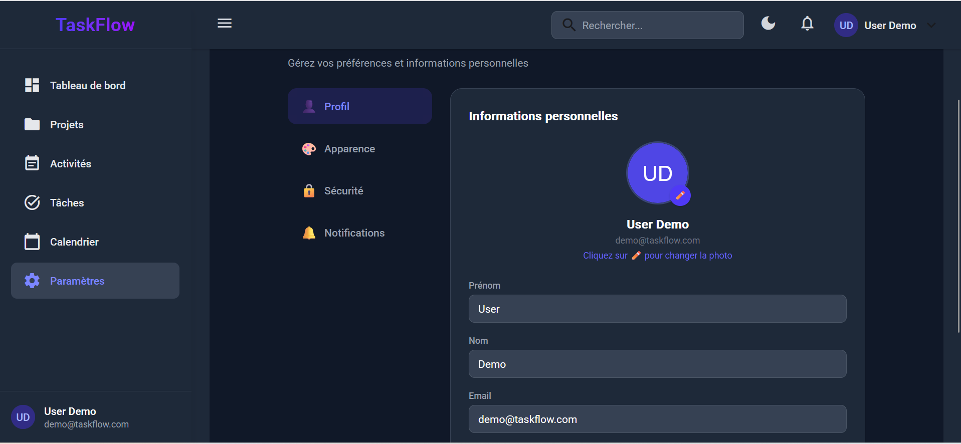
Task: Open the Activités page icon
Action: click(x=32, y=163)
